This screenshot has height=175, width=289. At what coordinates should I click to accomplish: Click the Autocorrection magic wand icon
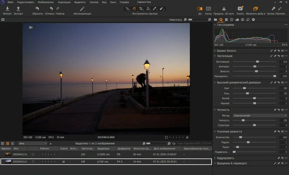tap(82, 9)
